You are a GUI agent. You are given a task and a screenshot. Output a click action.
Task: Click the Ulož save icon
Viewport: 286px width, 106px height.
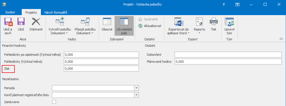(x=21, y=22)
